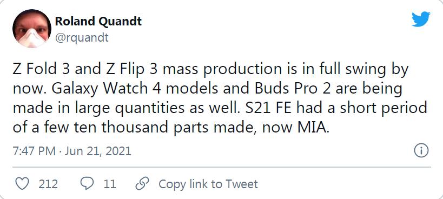
Task: Click the chain link icon
Action: click(x=142, y=184)
